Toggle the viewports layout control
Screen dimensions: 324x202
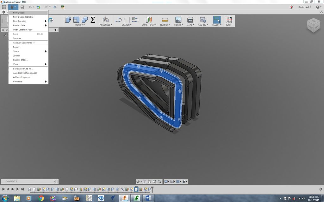coord(178,181)
